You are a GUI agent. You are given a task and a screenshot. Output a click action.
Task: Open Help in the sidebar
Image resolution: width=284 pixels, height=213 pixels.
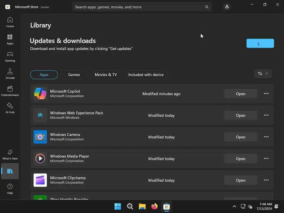click(x=10, y=189)
